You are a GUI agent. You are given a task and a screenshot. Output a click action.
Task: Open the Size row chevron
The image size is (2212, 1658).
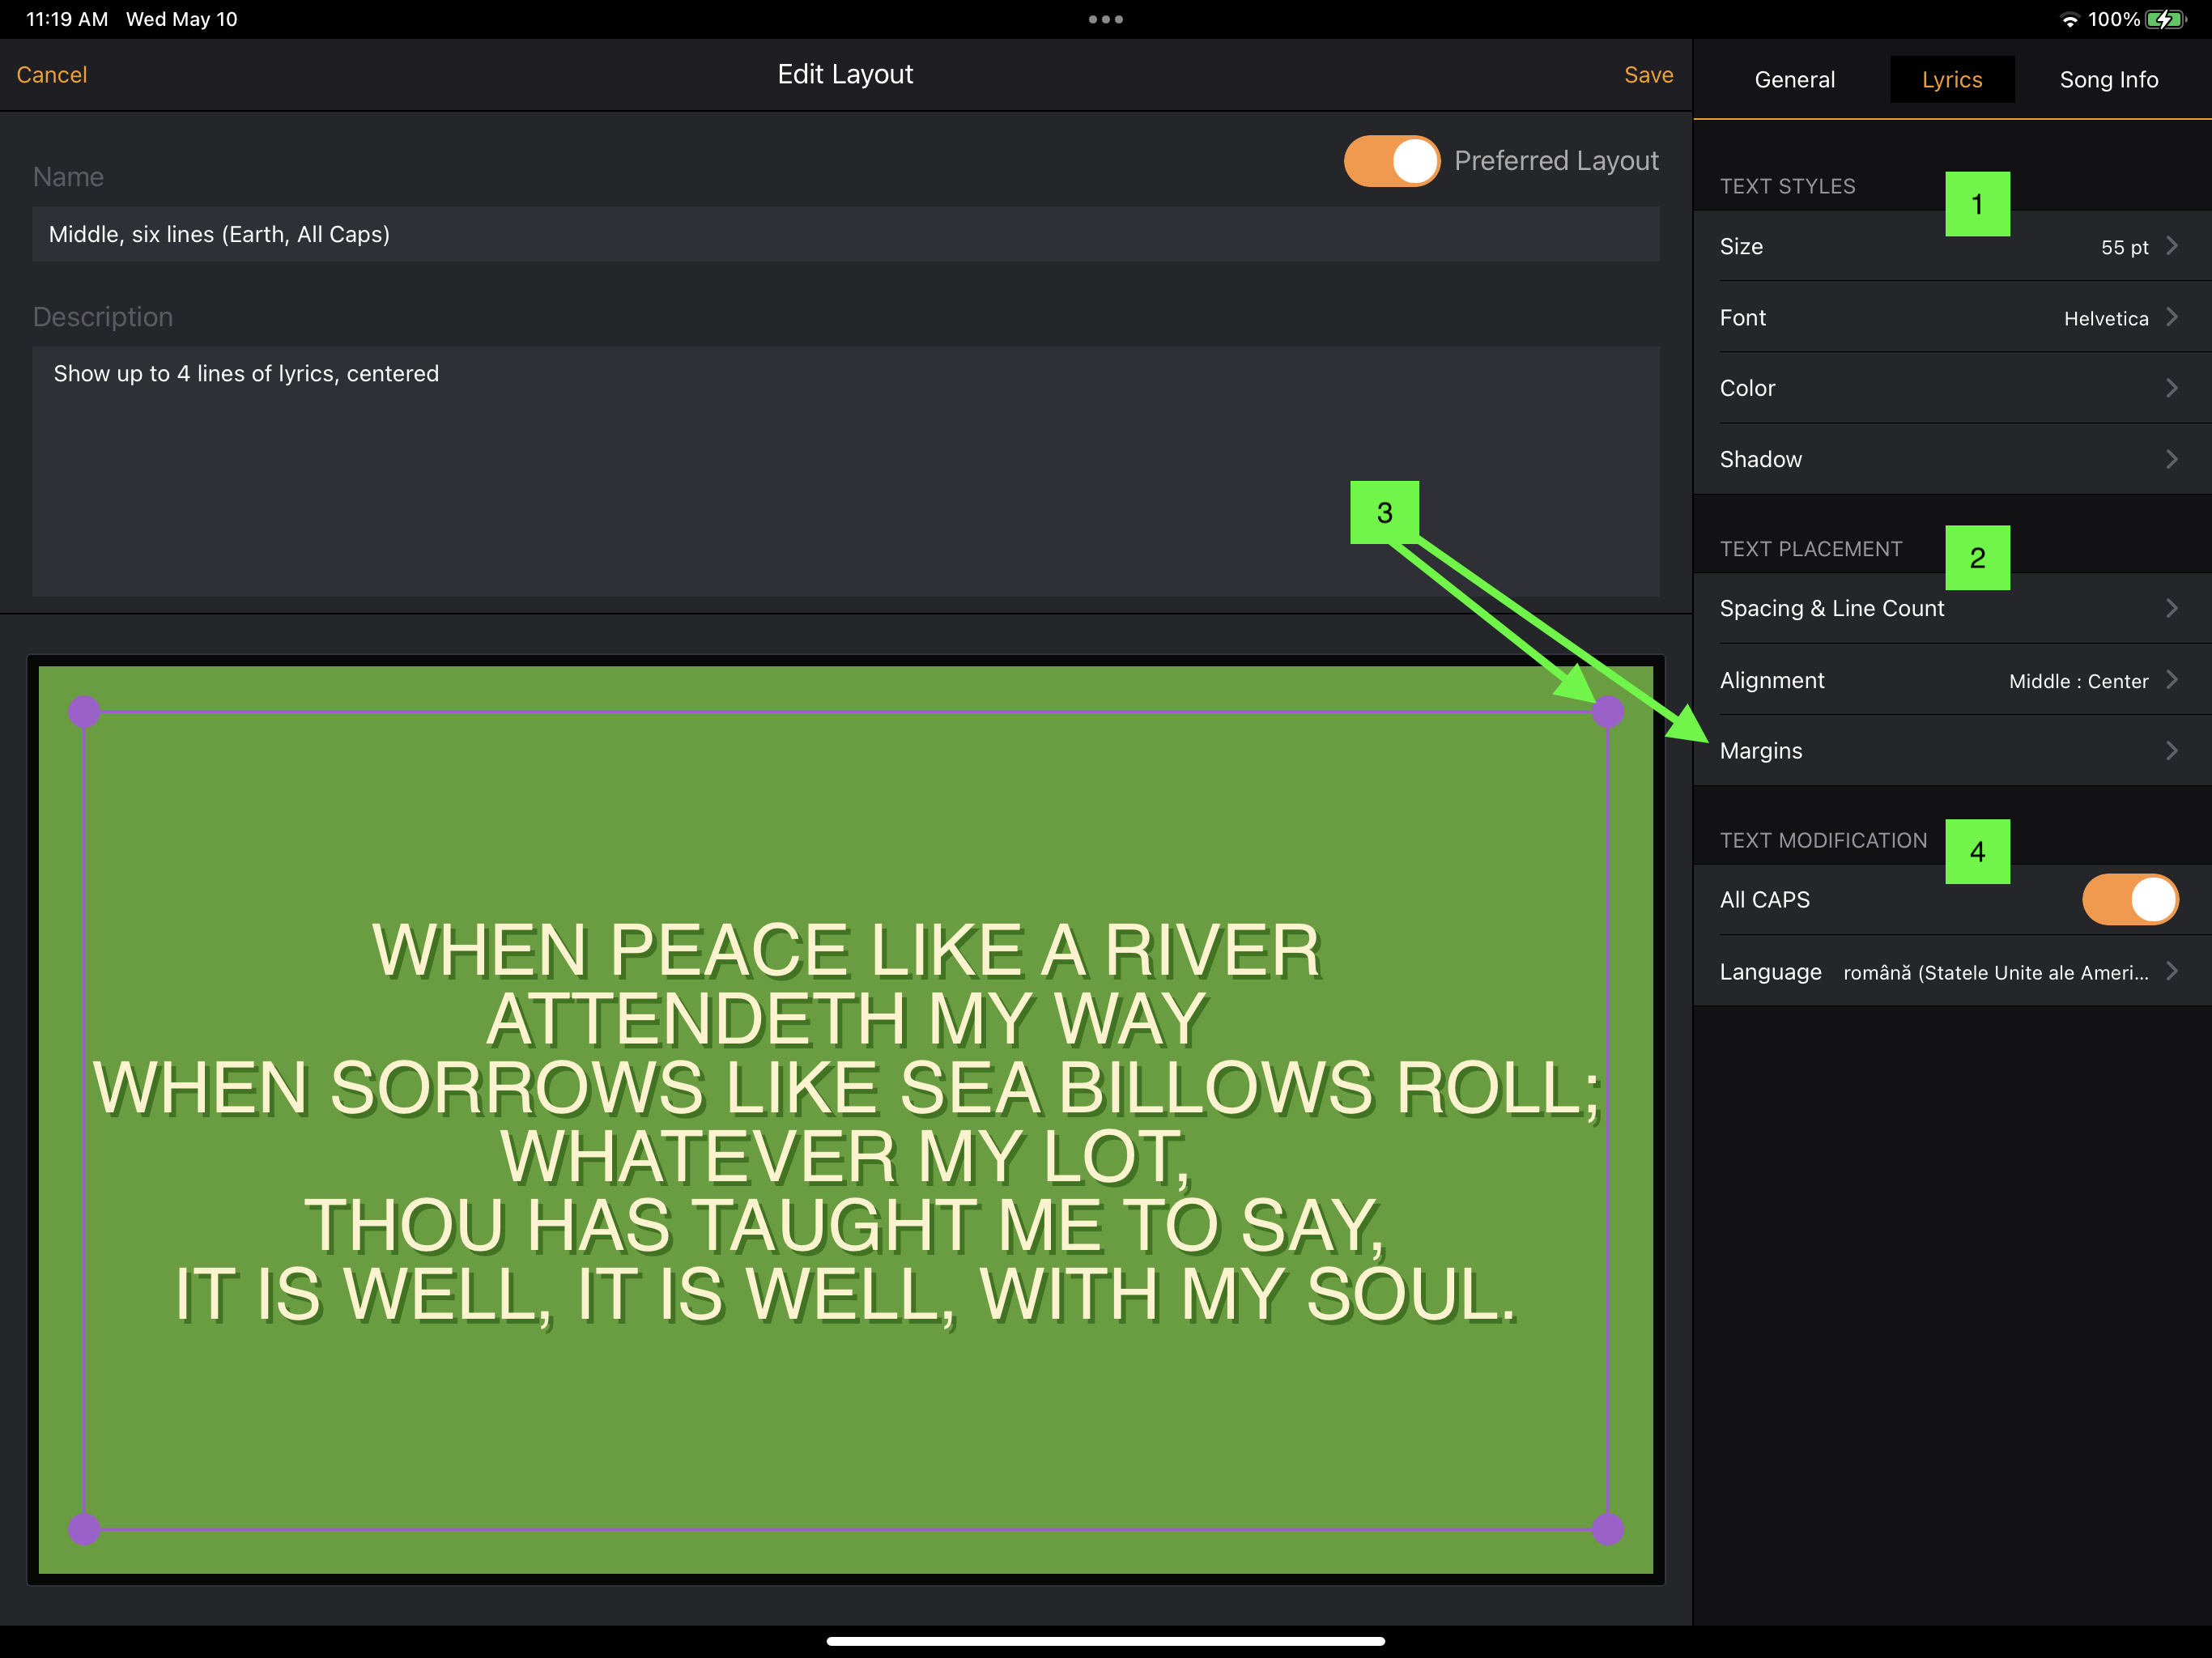point(2171,246)
